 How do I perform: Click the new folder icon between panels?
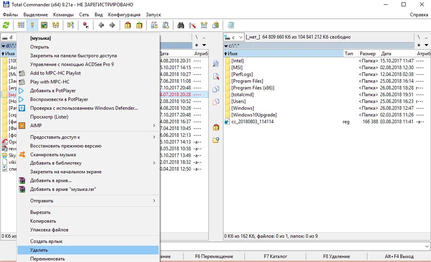(216, 140)
